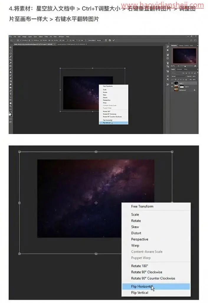This screenshot has height=303, width=208.
Task: Toggle visibility eye of the top layer
Action: point(172,83)
